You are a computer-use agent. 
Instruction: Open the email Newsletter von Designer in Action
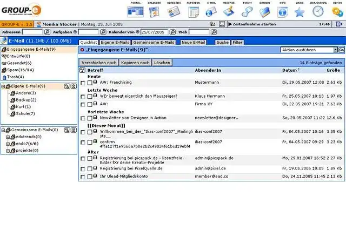133,118
